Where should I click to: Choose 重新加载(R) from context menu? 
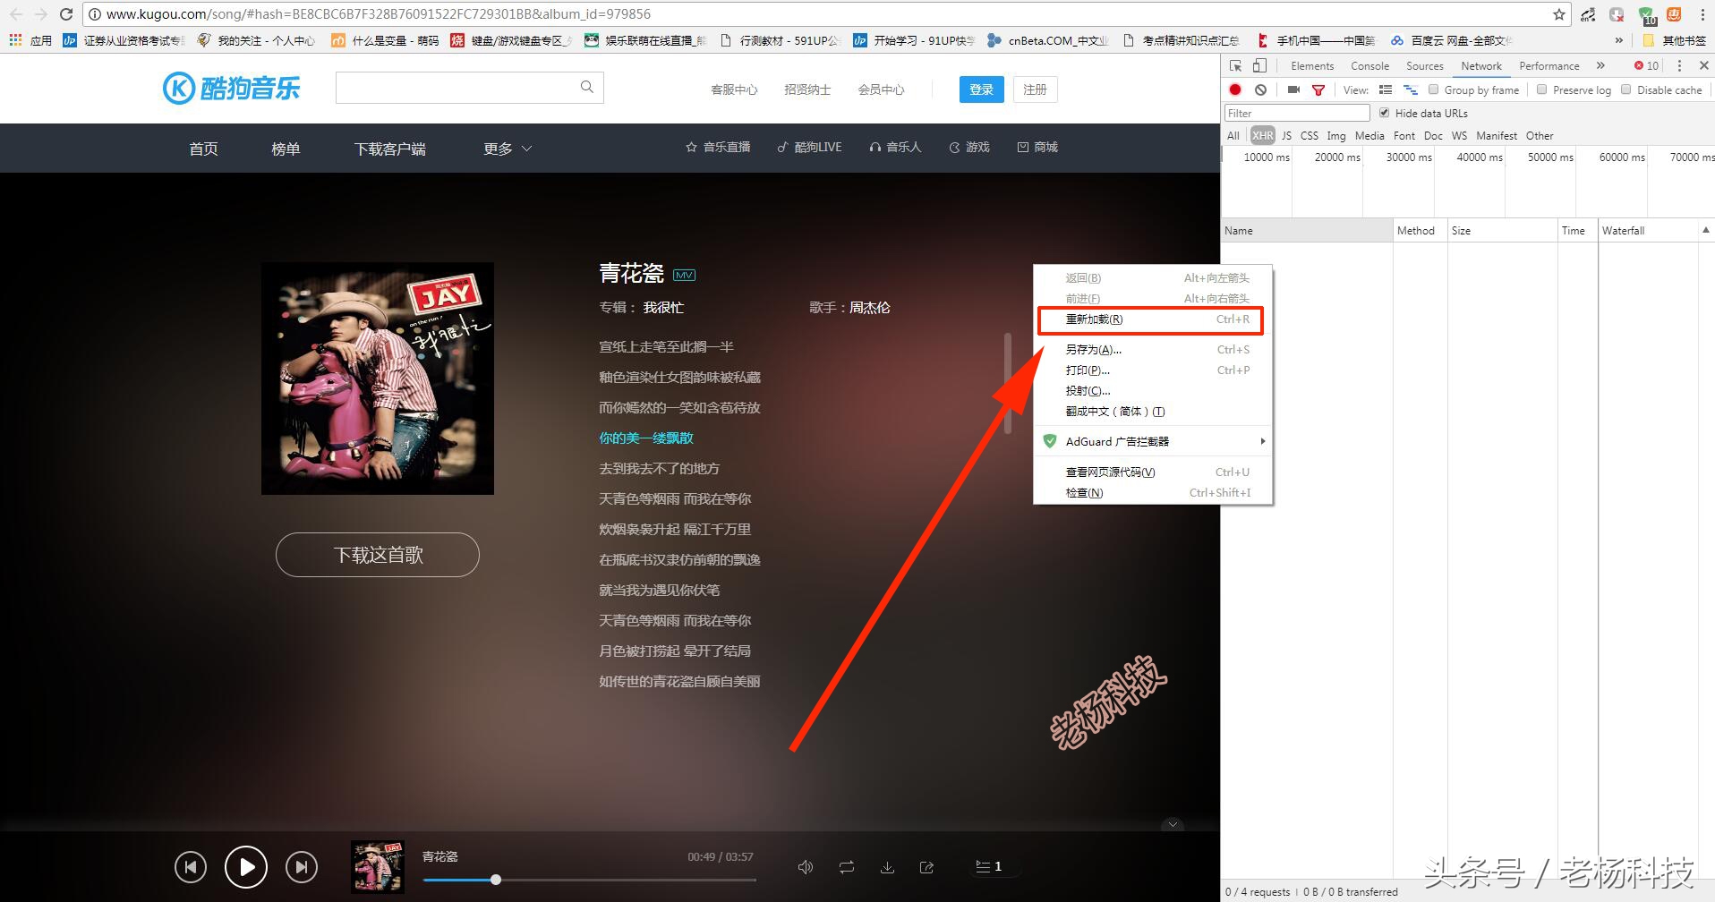click(1153, 319)
